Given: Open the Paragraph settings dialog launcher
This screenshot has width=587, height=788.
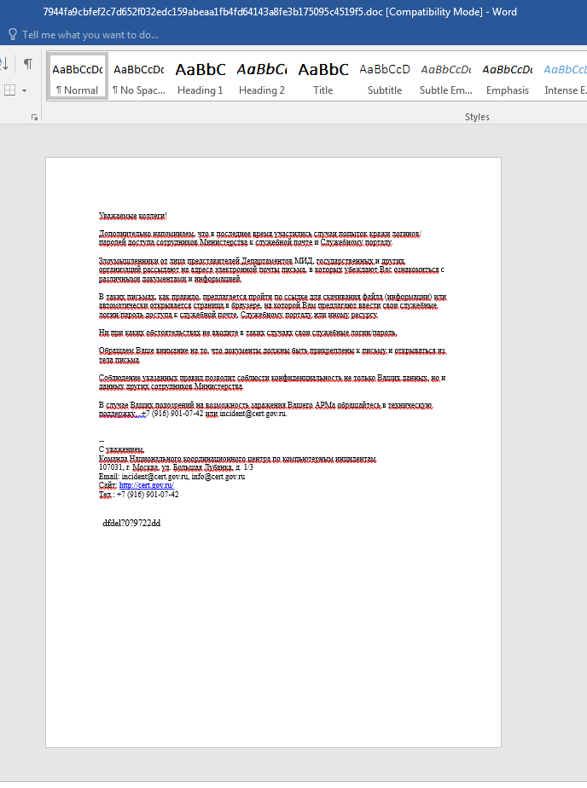Looking at the screenshot, I should coord(34,117).
